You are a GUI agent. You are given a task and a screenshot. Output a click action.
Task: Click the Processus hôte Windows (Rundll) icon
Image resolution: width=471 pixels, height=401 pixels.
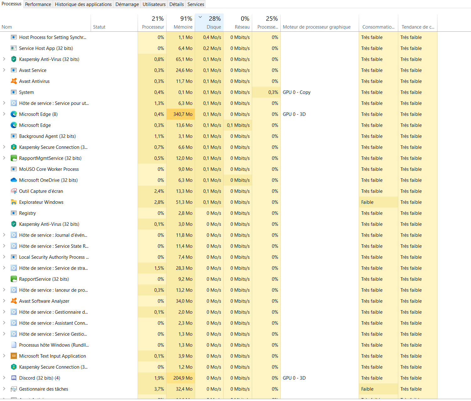pyautogui.click(x=14, y=345)
